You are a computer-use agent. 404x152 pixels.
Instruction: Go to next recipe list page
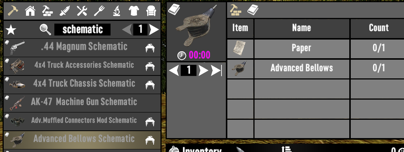click(154, 30)
